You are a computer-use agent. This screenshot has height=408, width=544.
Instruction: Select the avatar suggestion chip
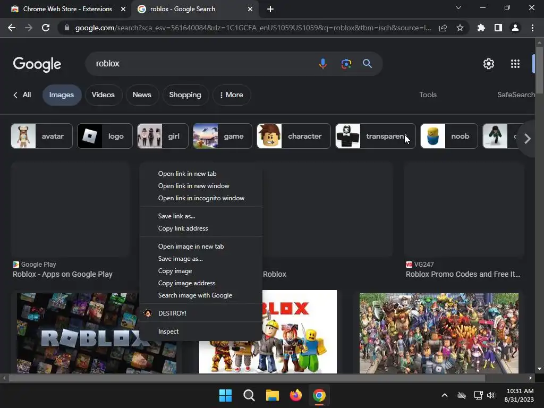[x=41, y=136]
